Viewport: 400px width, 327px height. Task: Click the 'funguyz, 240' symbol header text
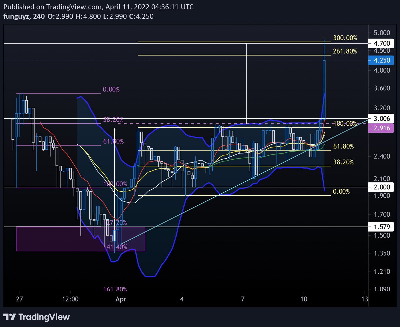tap(24, 16)
